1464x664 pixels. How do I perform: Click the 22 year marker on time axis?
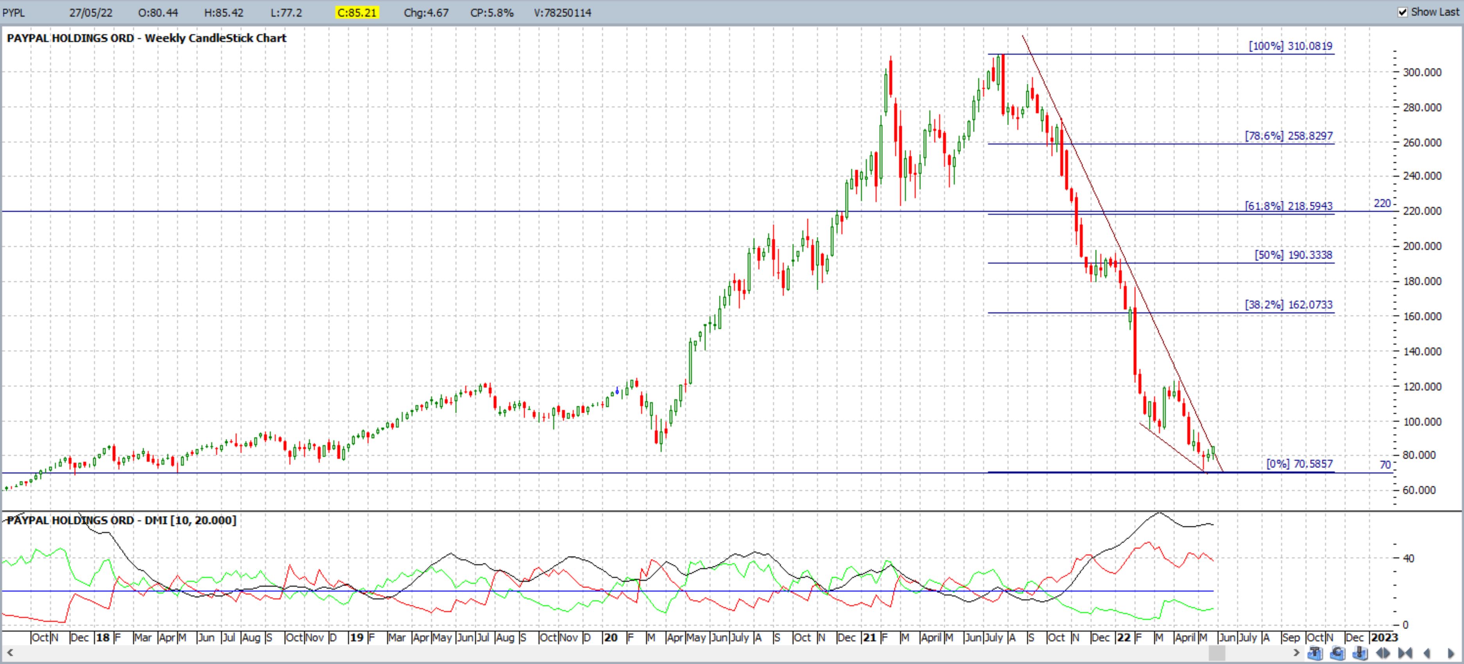click(x=1124, y=637)
